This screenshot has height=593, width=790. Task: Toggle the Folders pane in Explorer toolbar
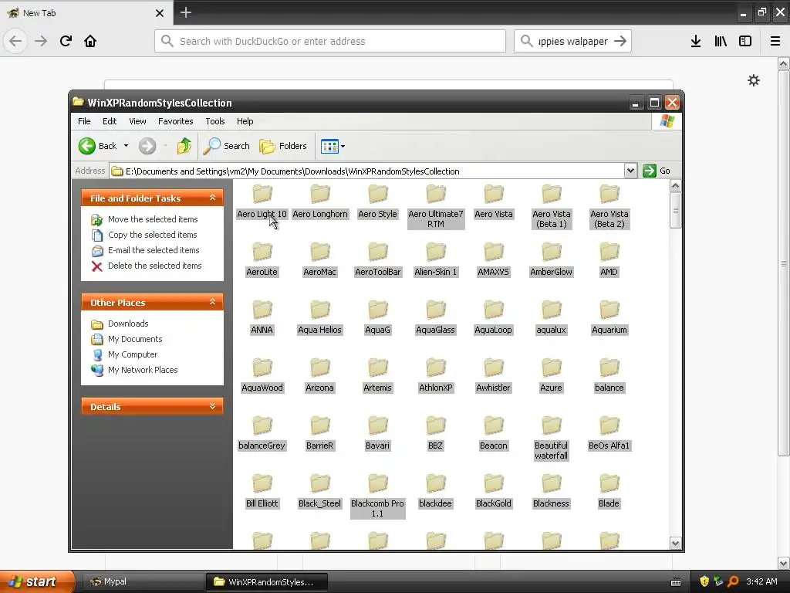(282, 146)
